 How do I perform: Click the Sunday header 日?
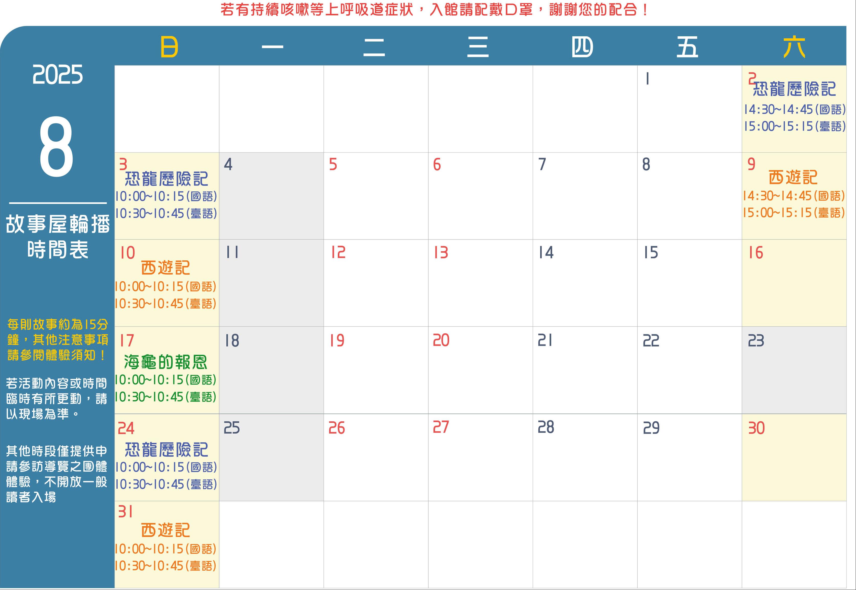(x=169, y=47)
